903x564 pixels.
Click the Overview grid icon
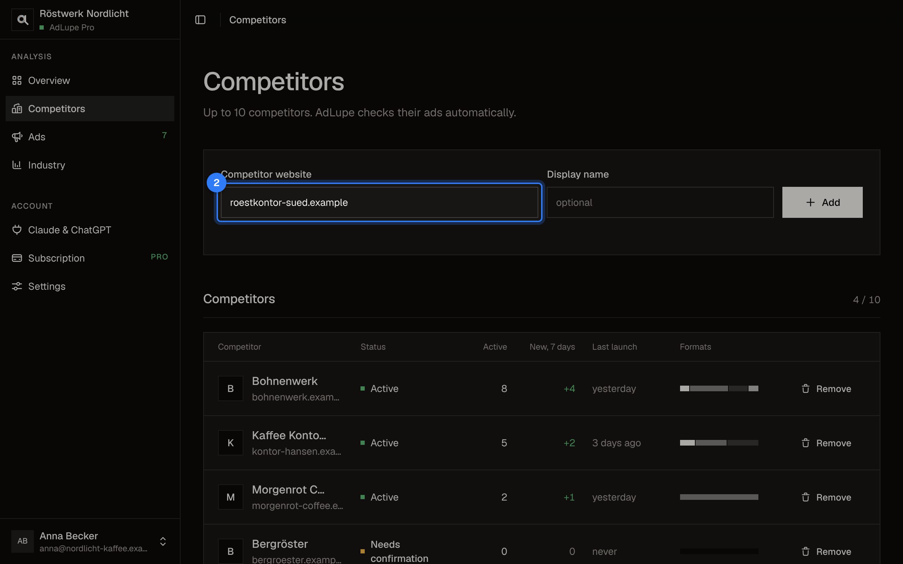[x=17, y=81]
